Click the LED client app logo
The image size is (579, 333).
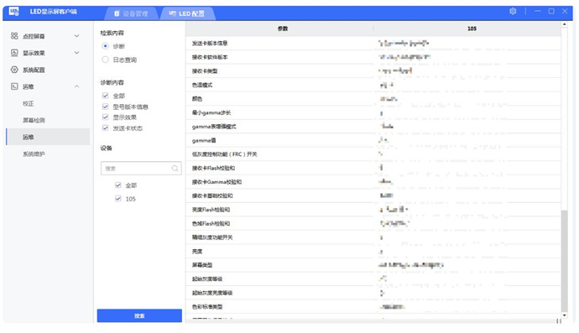(14, 12)
